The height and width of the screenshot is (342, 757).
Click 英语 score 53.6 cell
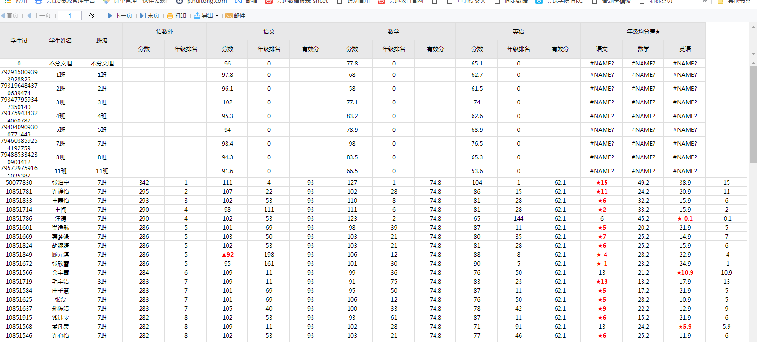pos(477,171)
